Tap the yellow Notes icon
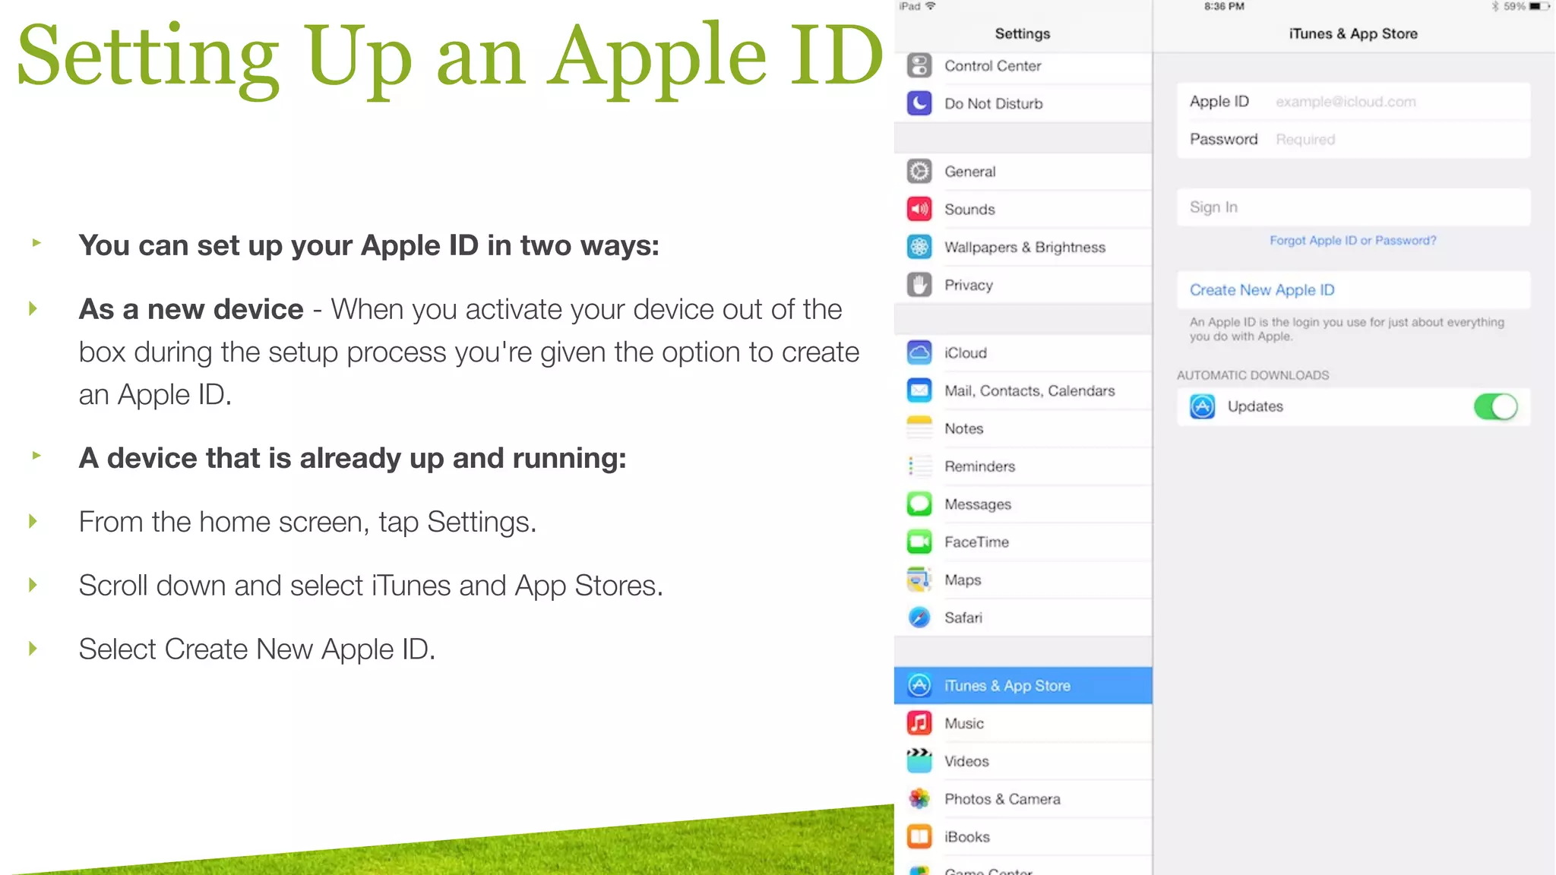Image resolution: width=1556 pixels, height=875 pixels. pyautogui.click(x=919, y=428)
